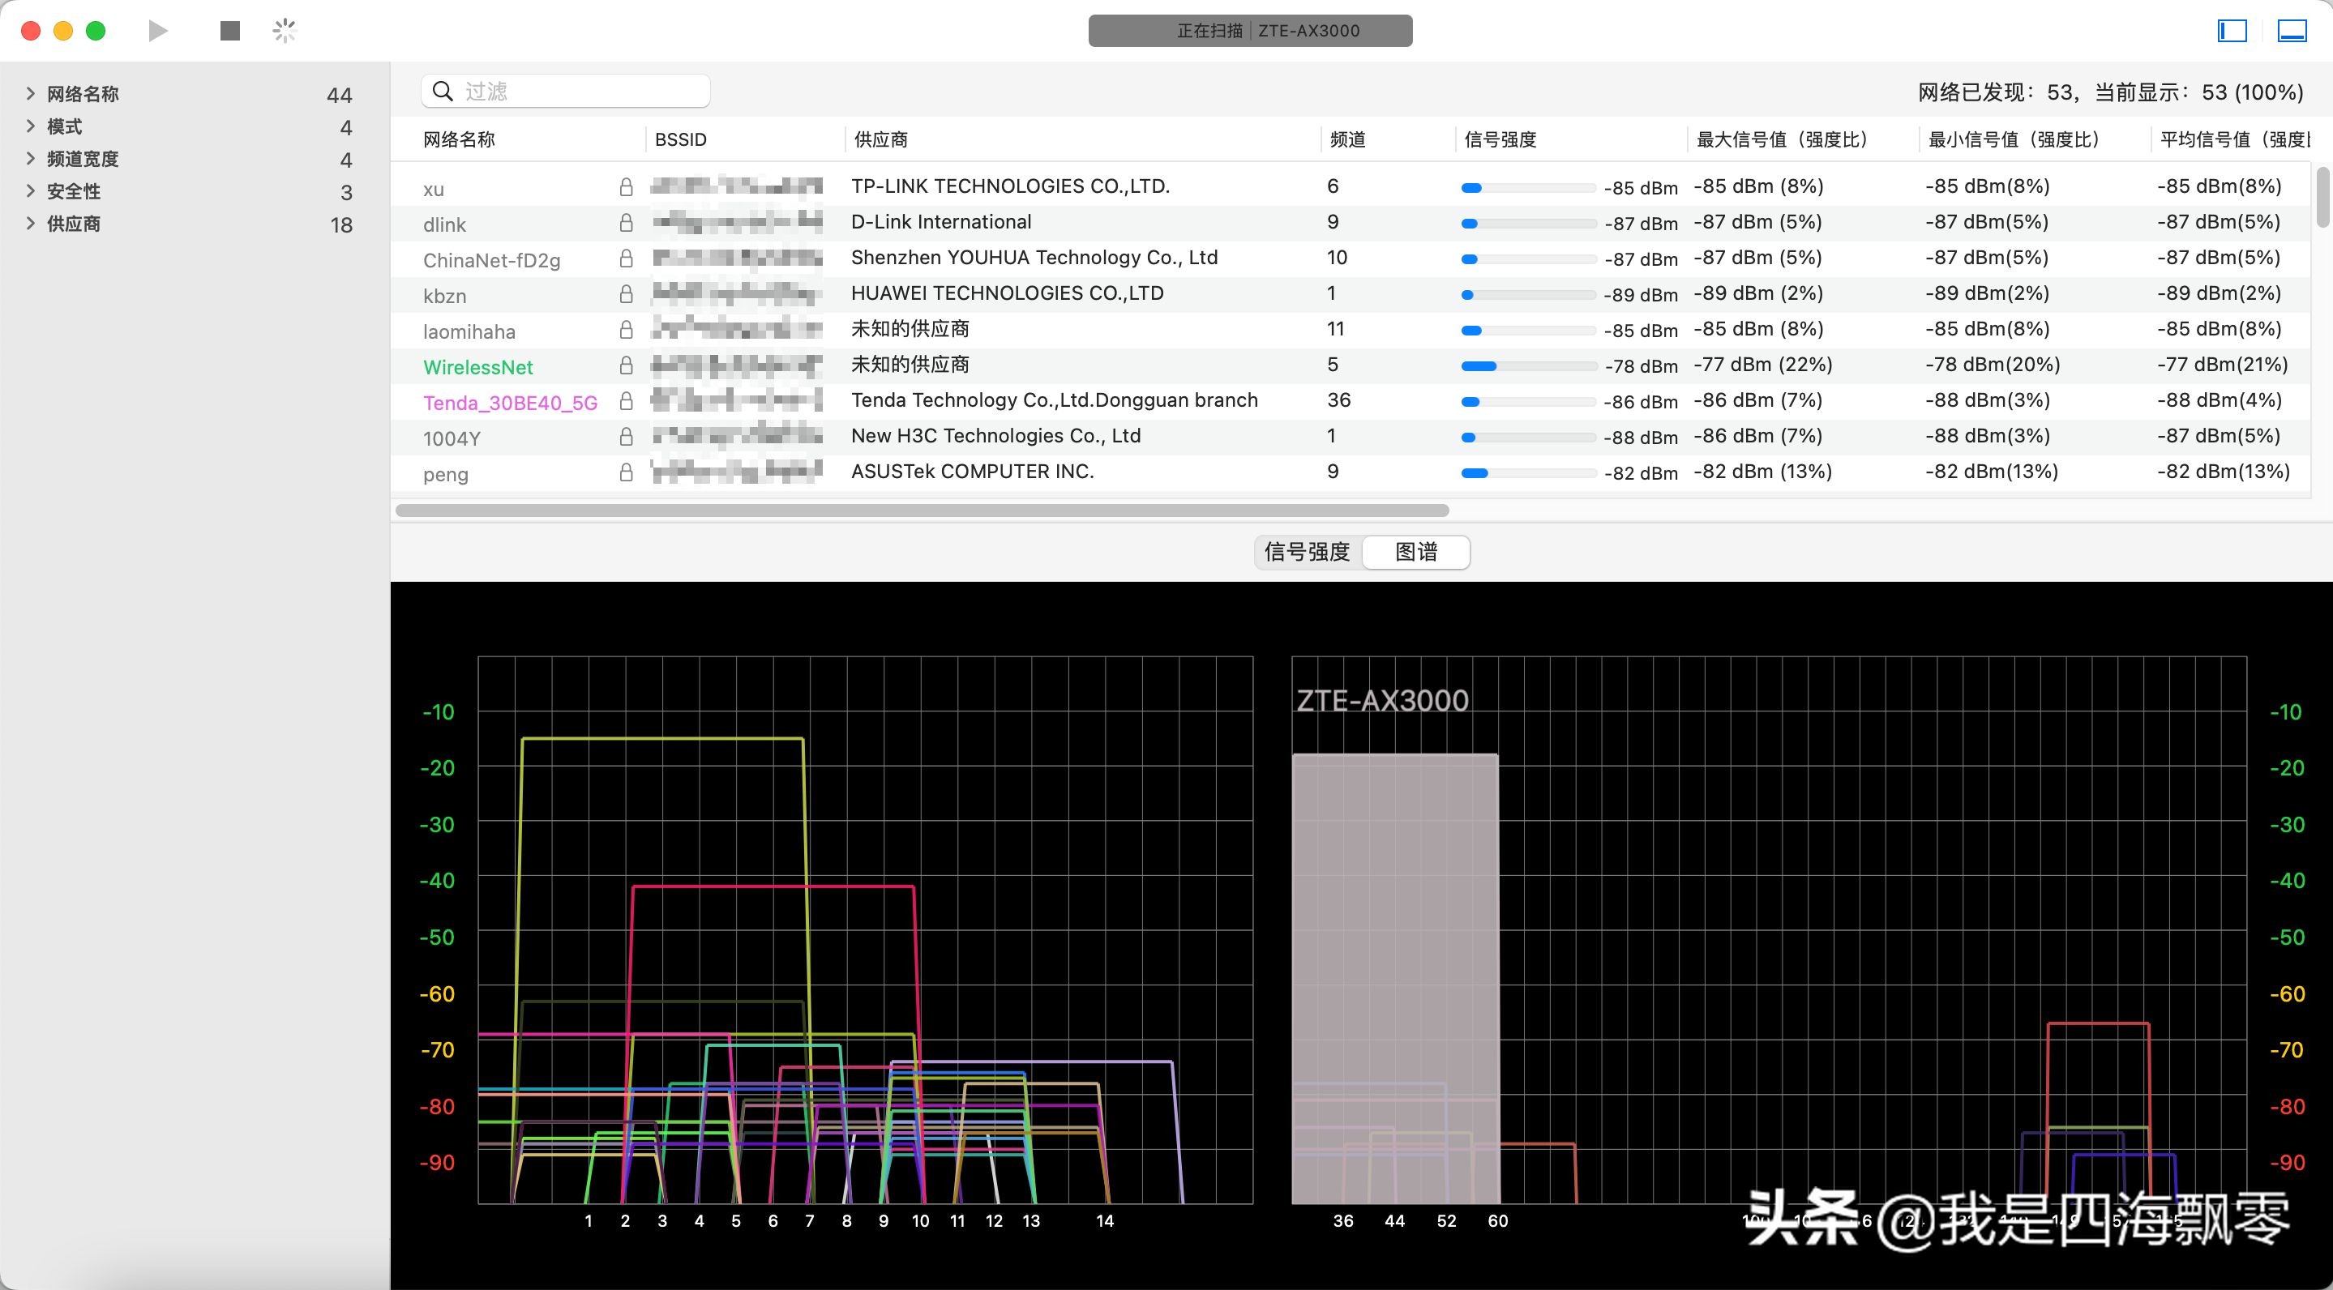Select the ChinaNet-fD2g network name
This screenshot has height=1290, width=2333.
coord(492,260)
